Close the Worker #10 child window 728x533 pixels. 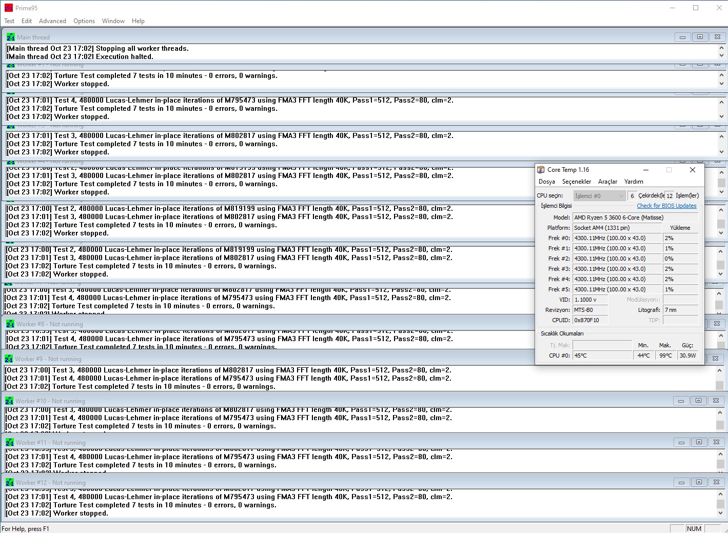click(x=716, y=401)
